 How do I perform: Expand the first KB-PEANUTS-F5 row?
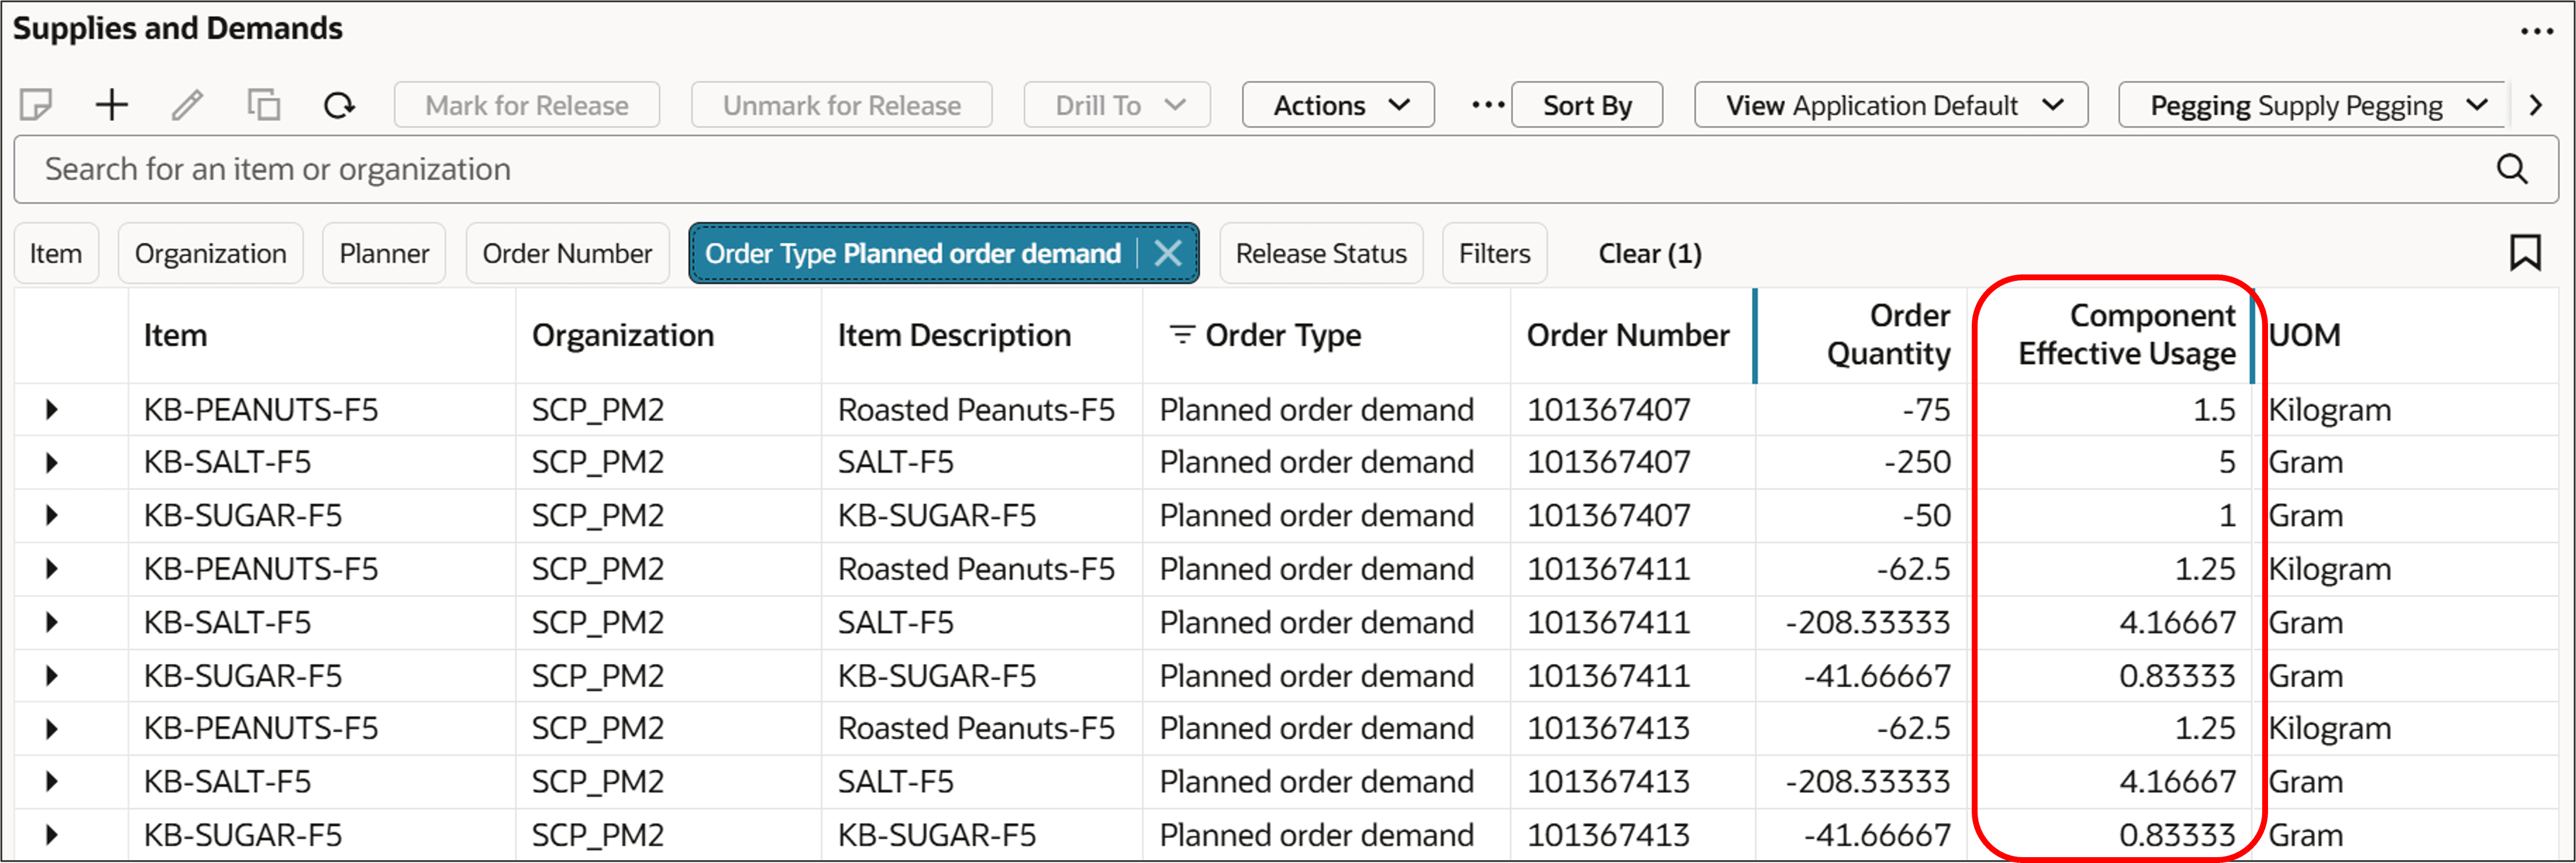(52, 409)
